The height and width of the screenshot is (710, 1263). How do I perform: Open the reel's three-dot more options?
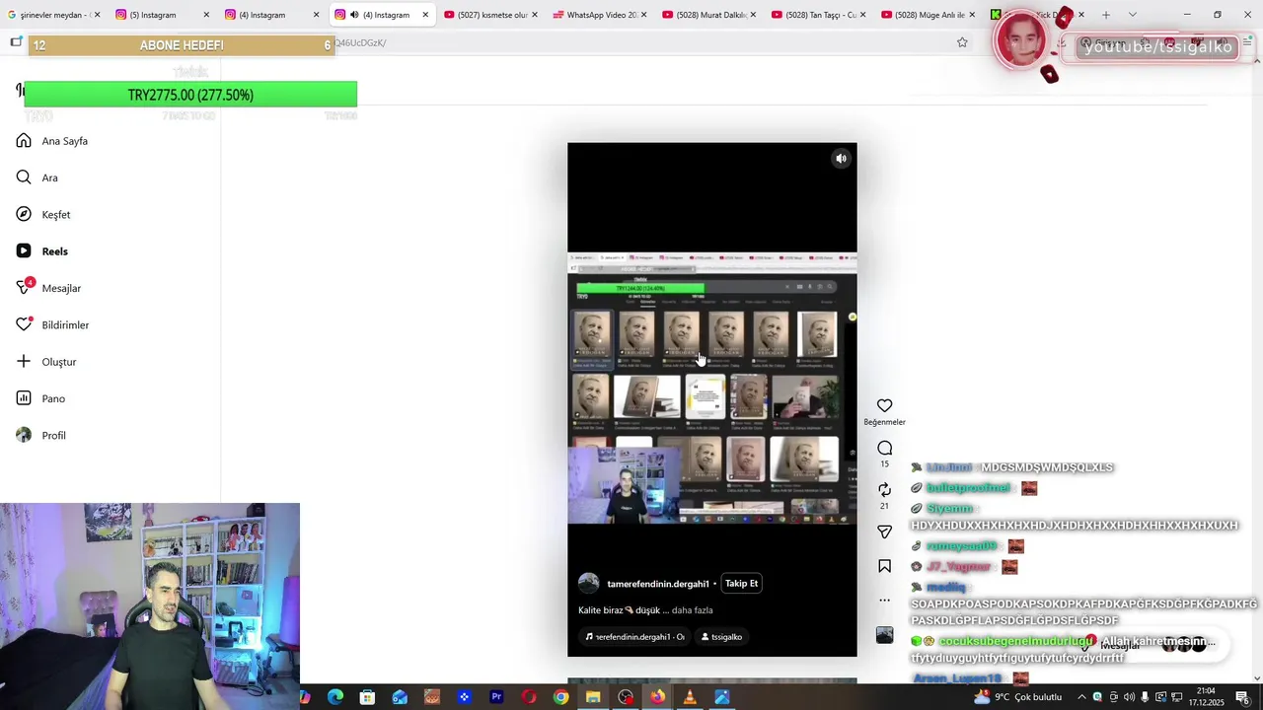[885, 600]
